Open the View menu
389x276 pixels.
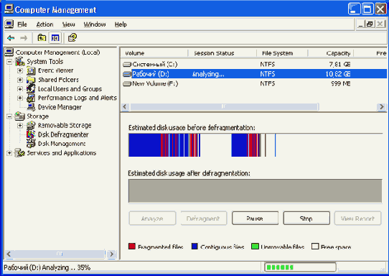click(x=68, y=24)
